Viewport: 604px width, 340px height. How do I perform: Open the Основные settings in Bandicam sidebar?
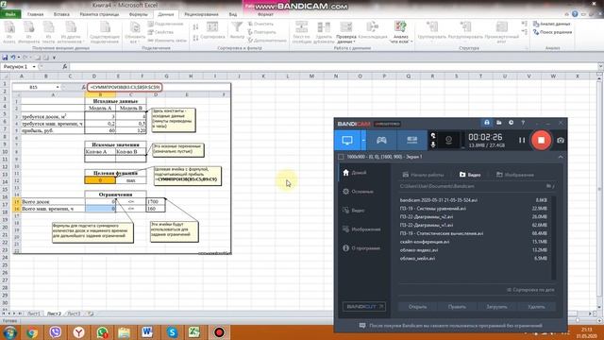coord(358,192)
